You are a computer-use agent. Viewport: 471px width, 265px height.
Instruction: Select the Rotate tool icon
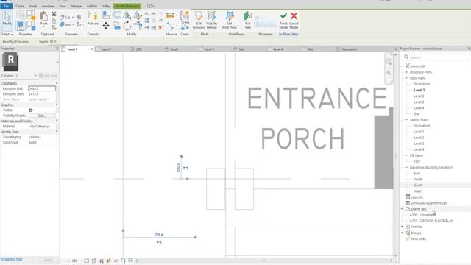point(127,26)
